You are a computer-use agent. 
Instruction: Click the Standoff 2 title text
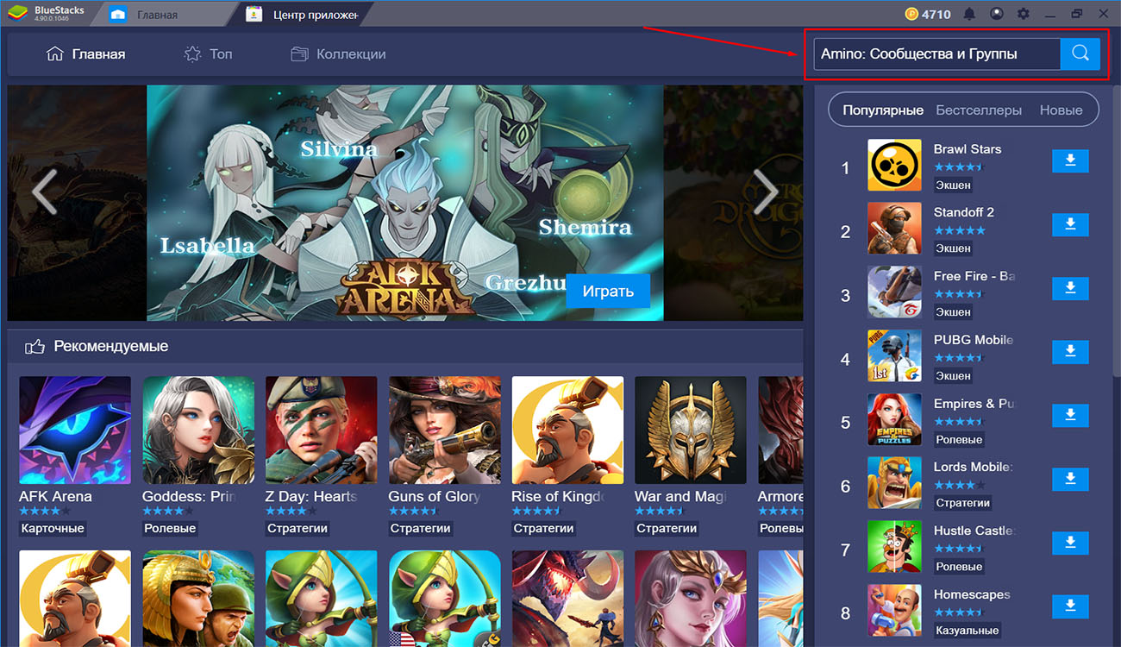[x=964, y=212]
